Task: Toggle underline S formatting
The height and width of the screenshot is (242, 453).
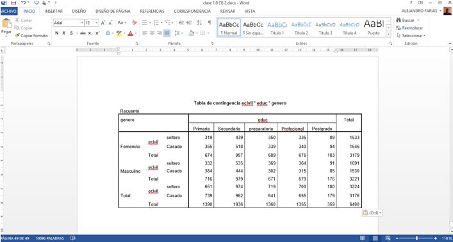Action: [x=71, y=33]
